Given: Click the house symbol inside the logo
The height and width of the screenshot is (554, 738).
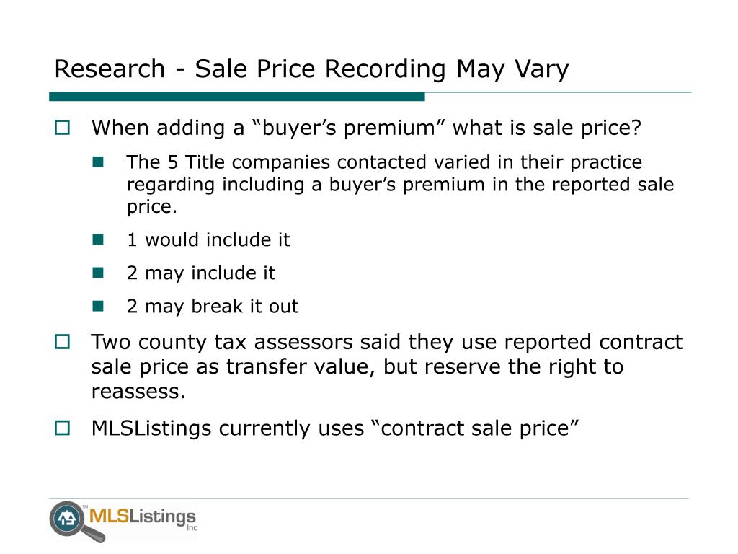Looking at the screenshot, I should 67,519.
